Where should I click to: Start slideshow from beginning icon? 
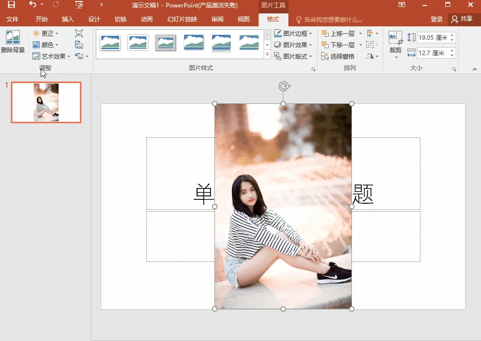pos(79,5)
